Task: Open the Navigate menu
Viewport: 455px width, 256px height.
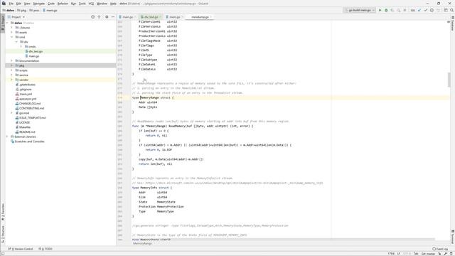Action: (x=38, y=4)
